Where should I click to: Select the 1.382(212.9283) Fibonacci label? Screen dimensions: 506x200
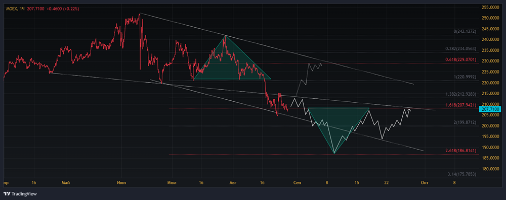click(x=460, y=94)
